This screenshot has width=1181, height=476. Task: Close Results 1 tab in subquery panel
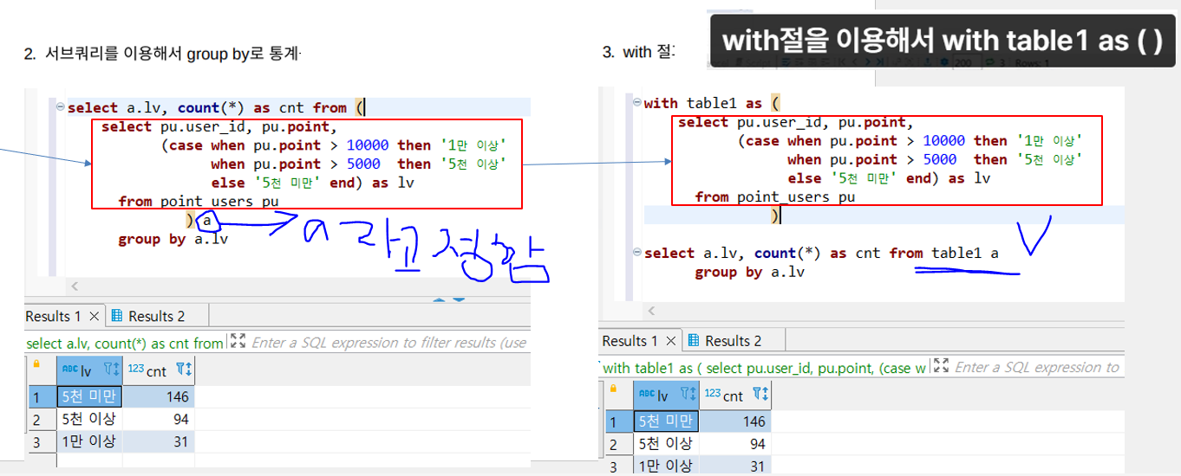click(x=95, y=316)
